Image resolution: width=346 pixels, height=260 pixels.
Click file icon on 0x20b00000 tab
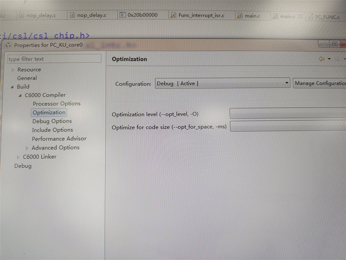point(123,15)
